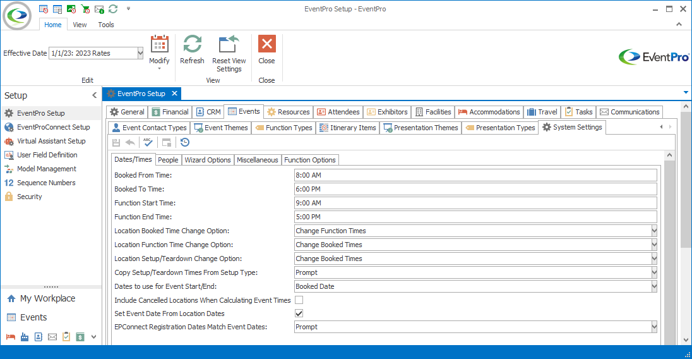The image size is (692, 359).
Task: Expand Location Booked Time Change Option dropdown
Action: click(654, 231)
